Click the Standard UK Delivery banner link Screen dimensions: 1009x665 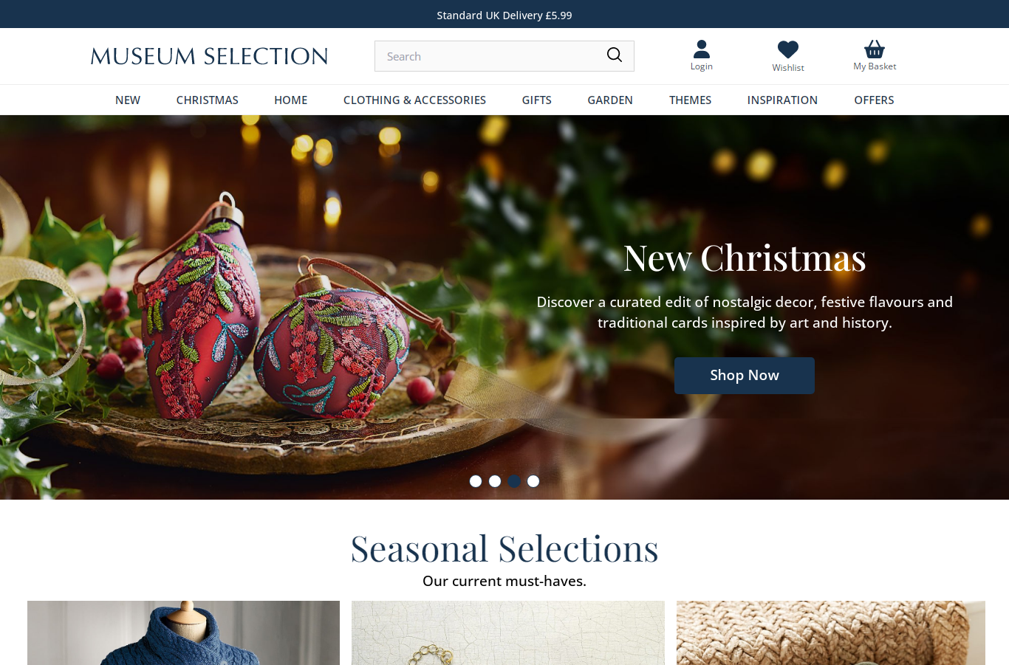(504, 15)
